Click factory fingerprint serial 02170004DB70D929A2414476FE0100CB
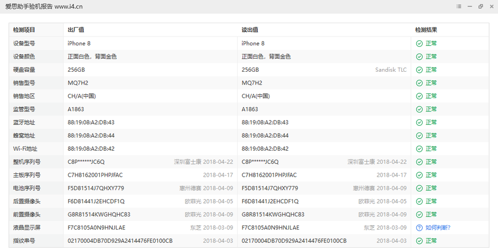This screenshot has height=250, width=498. 120,241
